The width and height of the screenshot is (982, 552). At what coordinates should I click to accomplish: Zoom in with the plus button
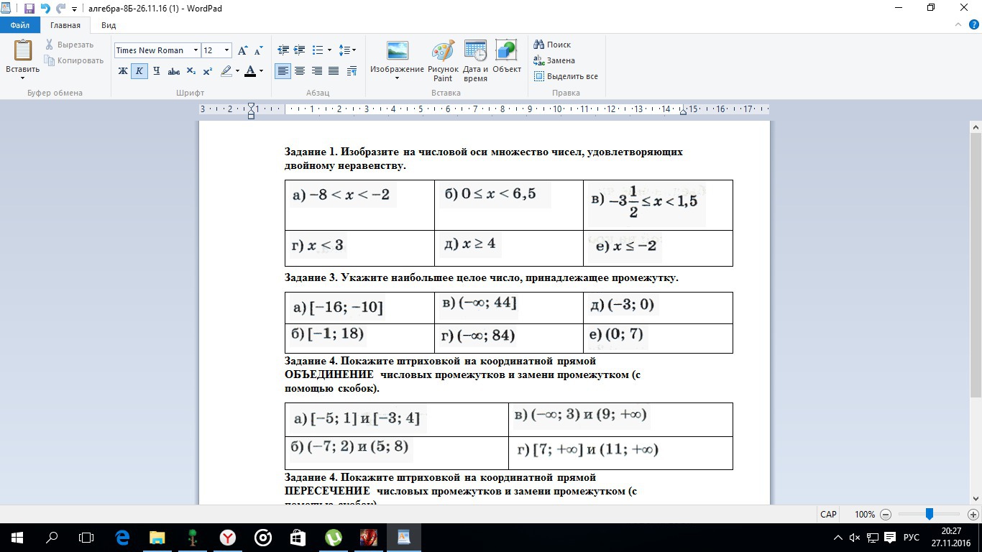pos(973,515)
